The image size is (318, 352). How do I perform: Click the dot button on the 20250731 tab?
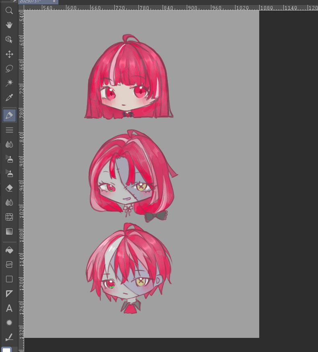(54, 1)
